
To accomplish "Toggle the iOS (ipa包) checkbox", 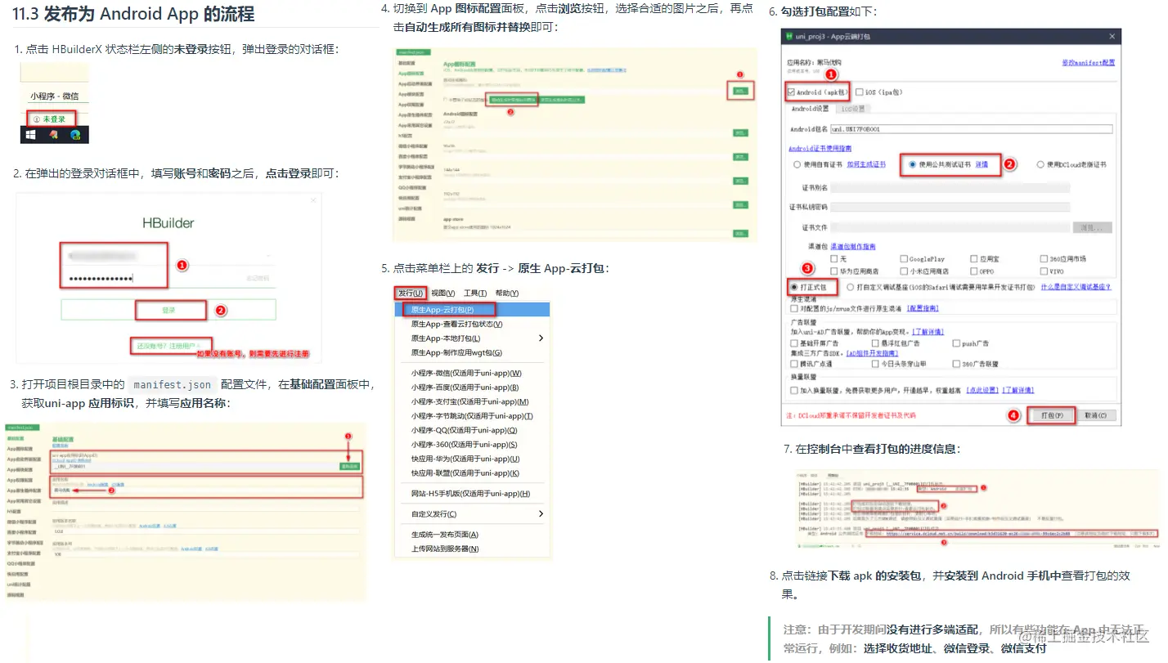I will point(860,92).
